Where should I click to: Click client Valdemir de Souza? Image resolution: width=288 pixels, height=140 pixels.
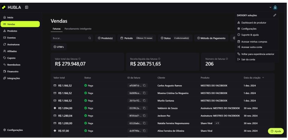click(168, 108)
